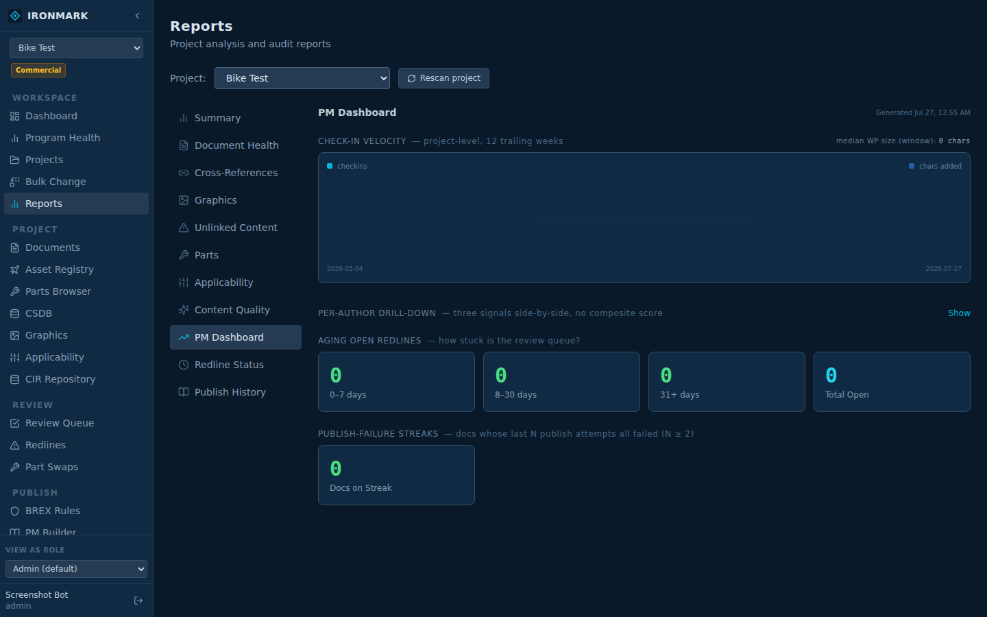Open the View As Role Admin dropdown
Image resolution: width=987 pixels, height=617 pixels.
76,569
